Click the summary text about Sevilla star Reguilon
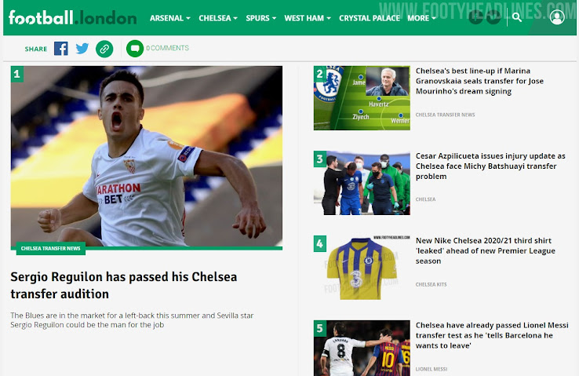This screenshot has width=579, height=376. (x=132, y=320)
